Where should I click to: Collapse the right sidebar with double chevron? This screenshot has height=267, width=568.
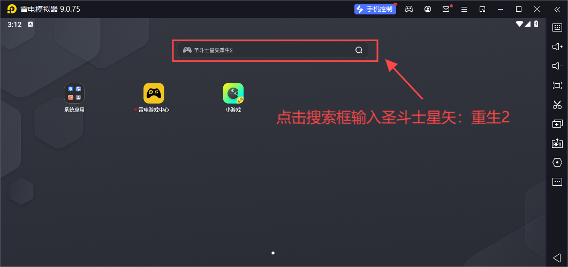[556, 9]
